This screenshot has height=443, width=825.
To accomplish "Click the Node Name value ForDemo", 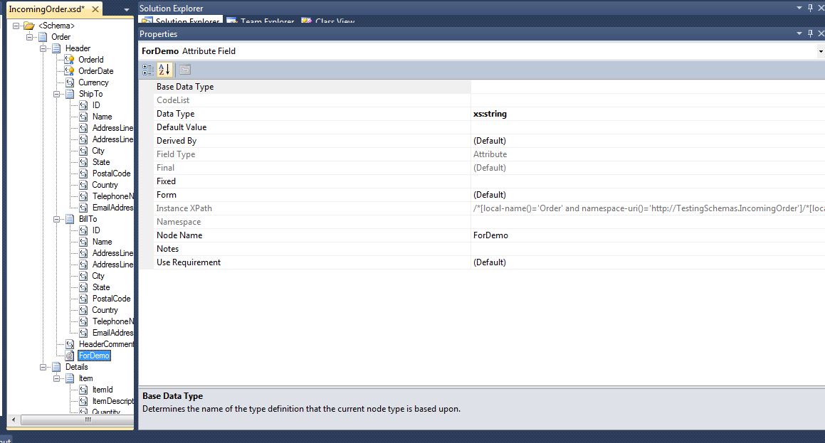I will tap(491, 235).
